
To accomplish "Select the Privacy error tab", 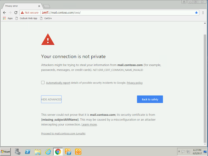I will click(x=21, y=6).
